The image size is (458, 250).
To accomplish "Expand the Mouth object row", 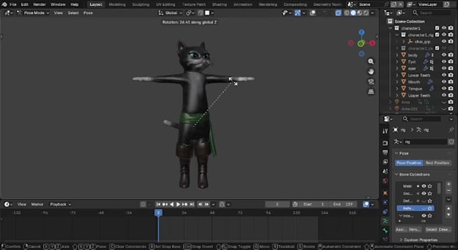I will pyautogui.click(x=397, y=82).
